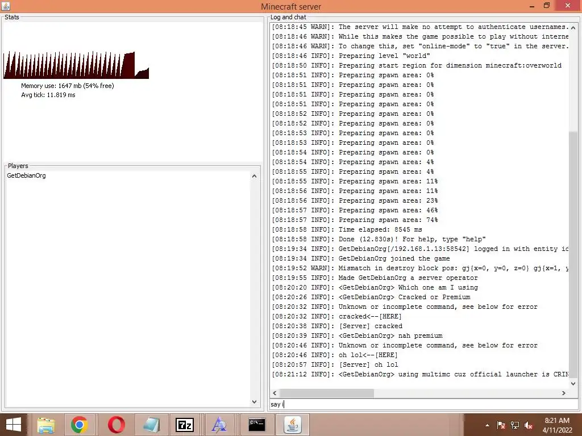Image resolution: width=582 pixels, height=436 pixels.
Task: Click the 'Avg tick: 11.819 ms' text
Action: coord(48,95)
